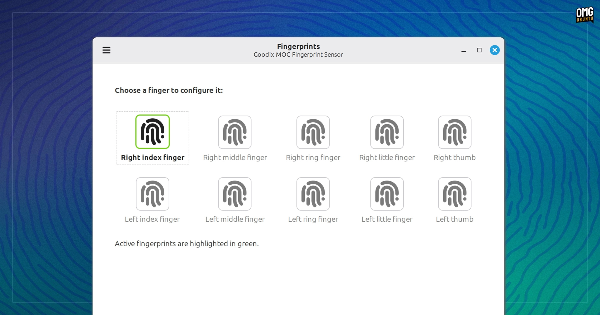Click the "Right thumb" text label
Image resolution: width=600 pixels, height=315 pixels.
click(455, 157)
